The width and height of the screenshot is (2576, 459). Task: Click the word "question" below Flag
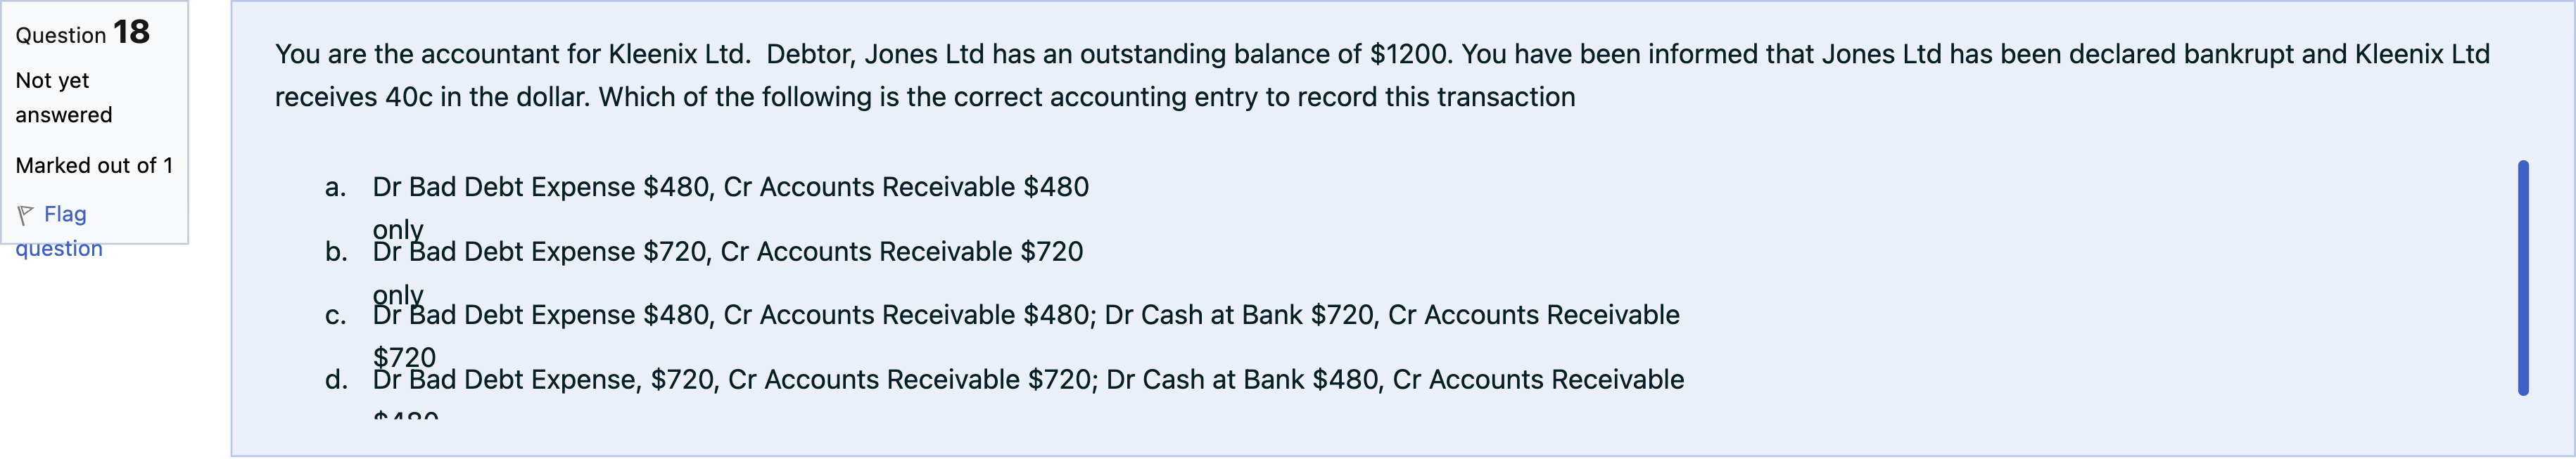click(x=59, y=248)
